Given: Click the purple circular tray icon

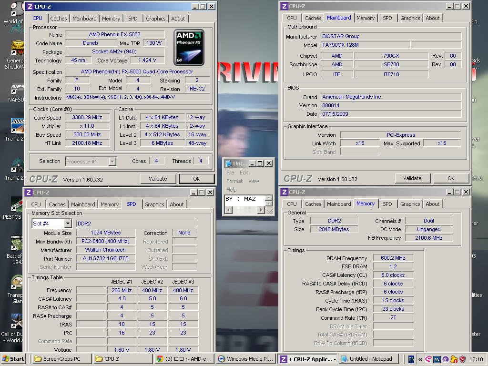Looking at the screenshot, I should [x=446, y=359].
